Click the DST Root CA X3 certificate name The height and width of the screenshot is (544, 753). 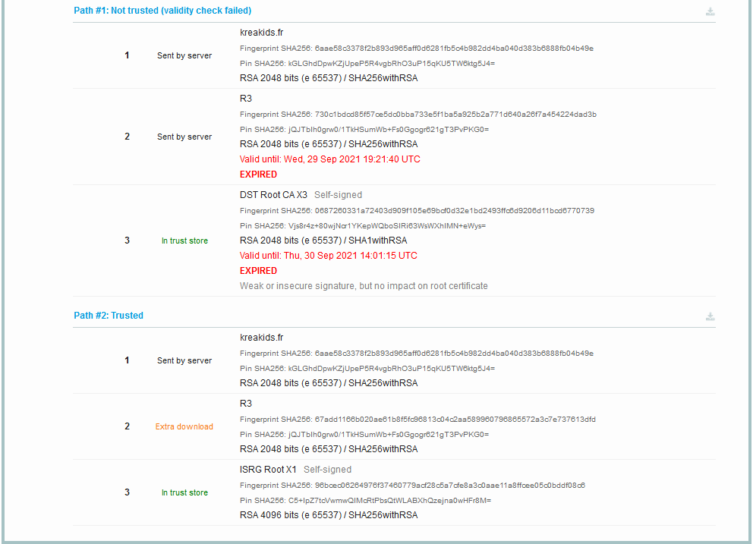point(273,195)
